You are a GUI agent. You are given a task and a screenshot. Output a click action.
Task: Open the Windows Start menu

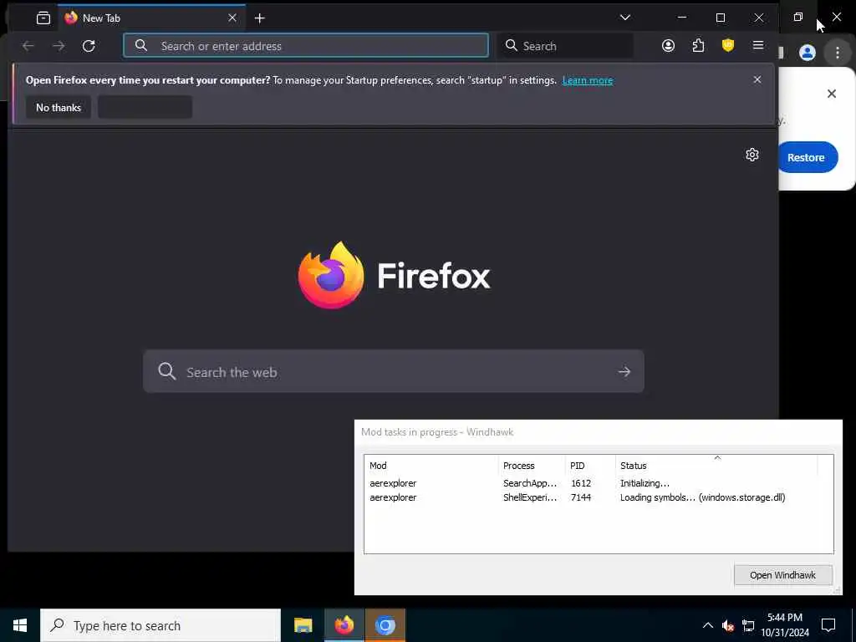[20, 625]
